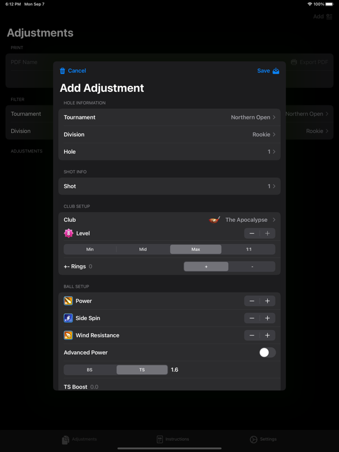
Task: Switch to the Settings tab
Action: click(x=263, y=439)
